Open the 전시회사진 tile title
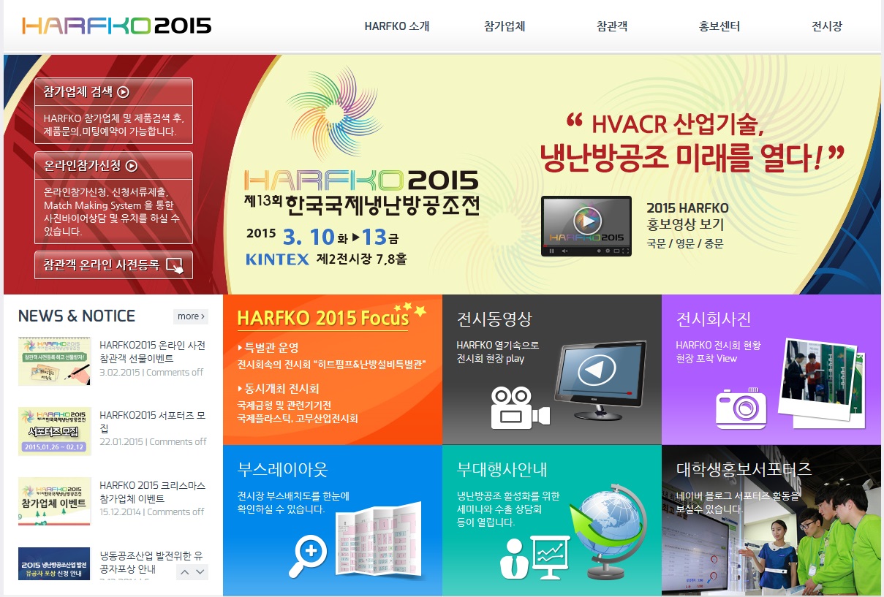This screenshot has height=597, width=884. click(714, 319)
